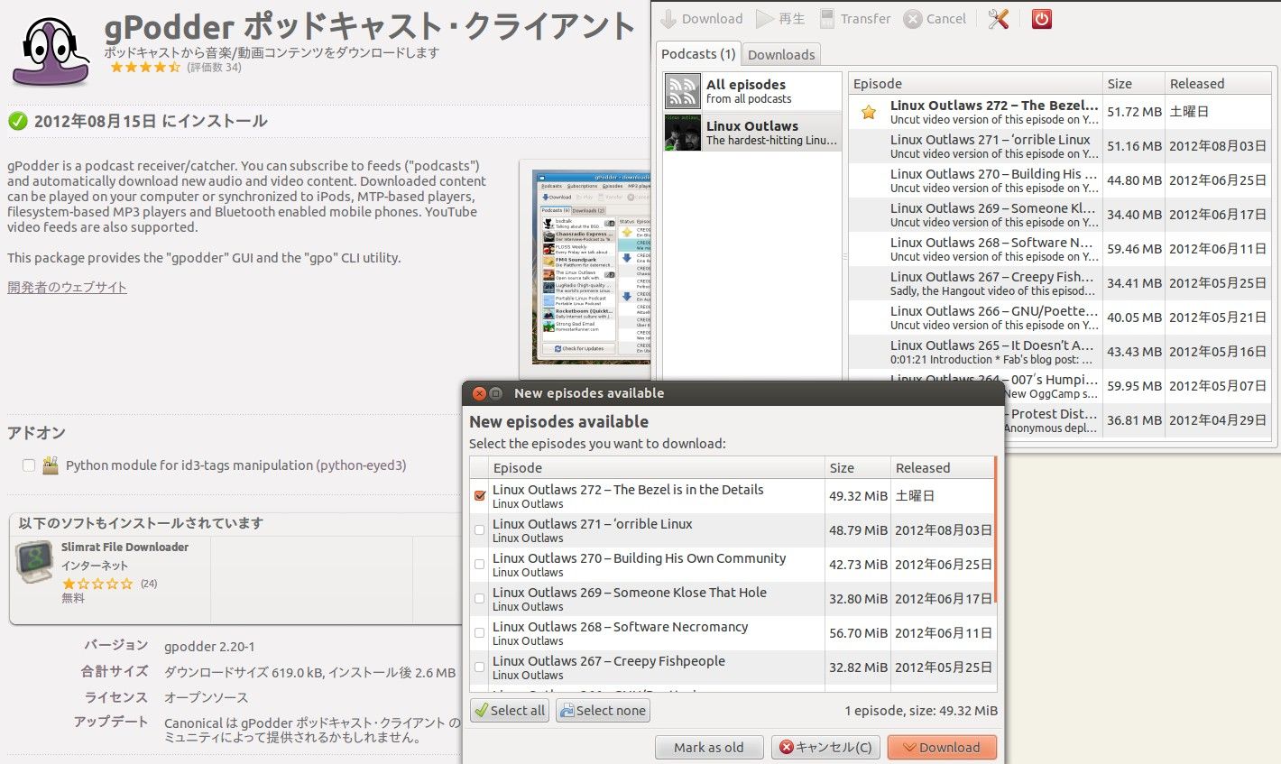Click the red power quit icon
This screenshot has height=764, width=1281.
click(1042, 18)
